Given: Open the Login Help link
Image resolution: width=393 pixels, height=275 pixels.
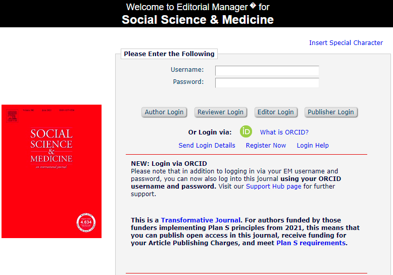Looking at the screenshot, I should point(313,146).
